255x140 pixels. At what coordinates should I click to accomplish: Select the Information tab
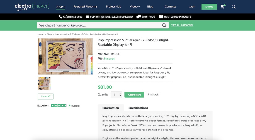coord(111,108)
